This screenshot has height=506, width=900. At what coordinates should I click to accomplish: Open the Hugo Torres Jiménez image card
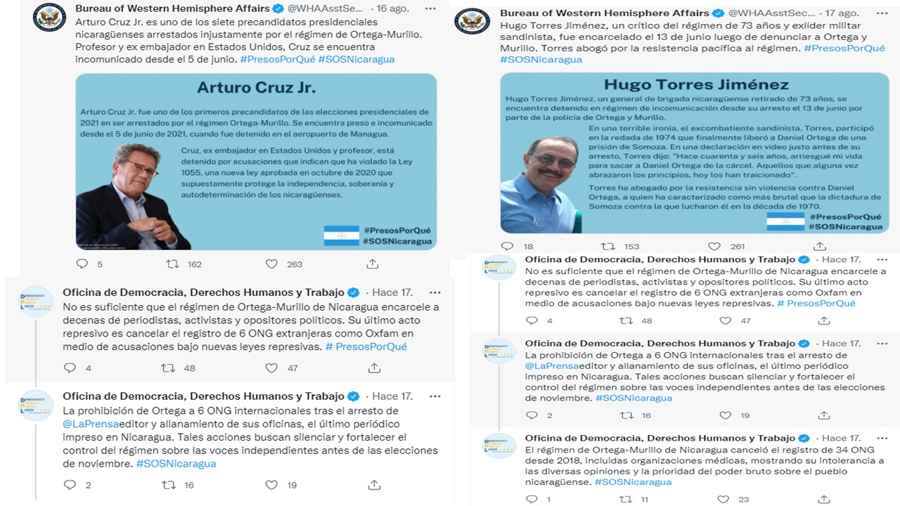tap(694, 153)
